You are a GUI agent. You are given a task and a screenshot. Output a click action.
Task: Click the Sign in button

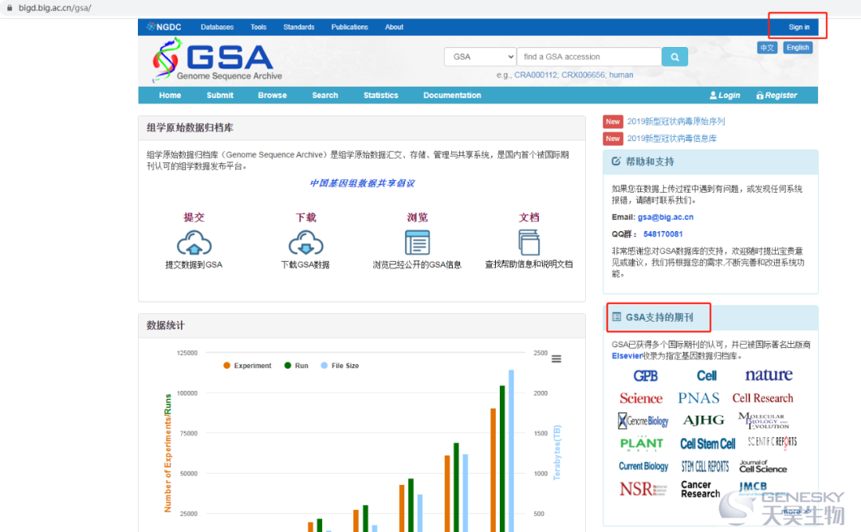click(799, 27)
